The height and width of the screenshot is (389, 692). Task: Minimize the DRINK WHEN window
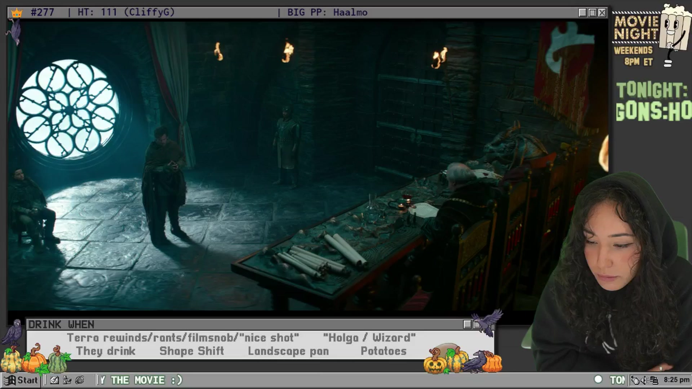click(467, 325)
